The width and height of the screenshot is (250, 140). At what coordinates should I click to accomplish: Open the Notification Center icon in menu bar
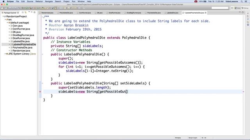(x=246, y=2)
